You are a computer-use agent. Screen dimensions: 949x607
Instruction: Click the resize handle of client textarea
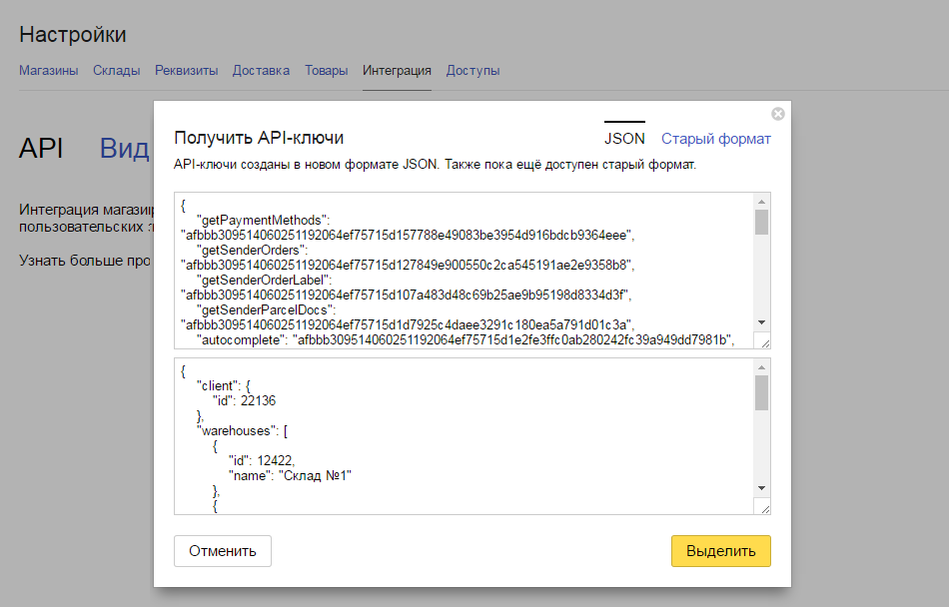tap(764, 508)
